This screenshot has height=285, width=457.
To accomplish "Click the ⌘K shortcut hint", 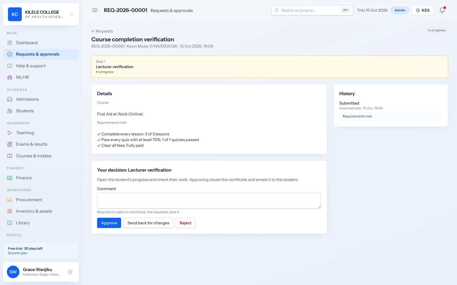I will (345, 10).
